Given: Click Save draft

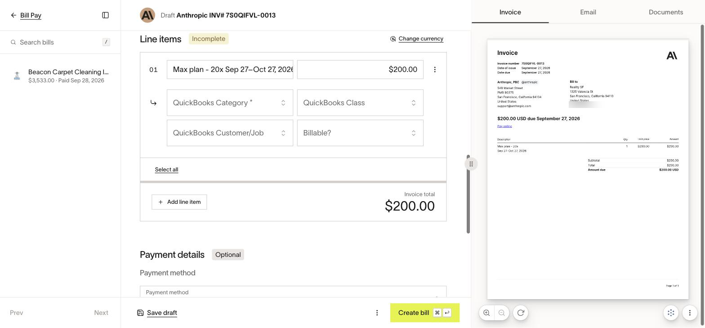Looking at the screenshot, I should (x=157, y=313).
